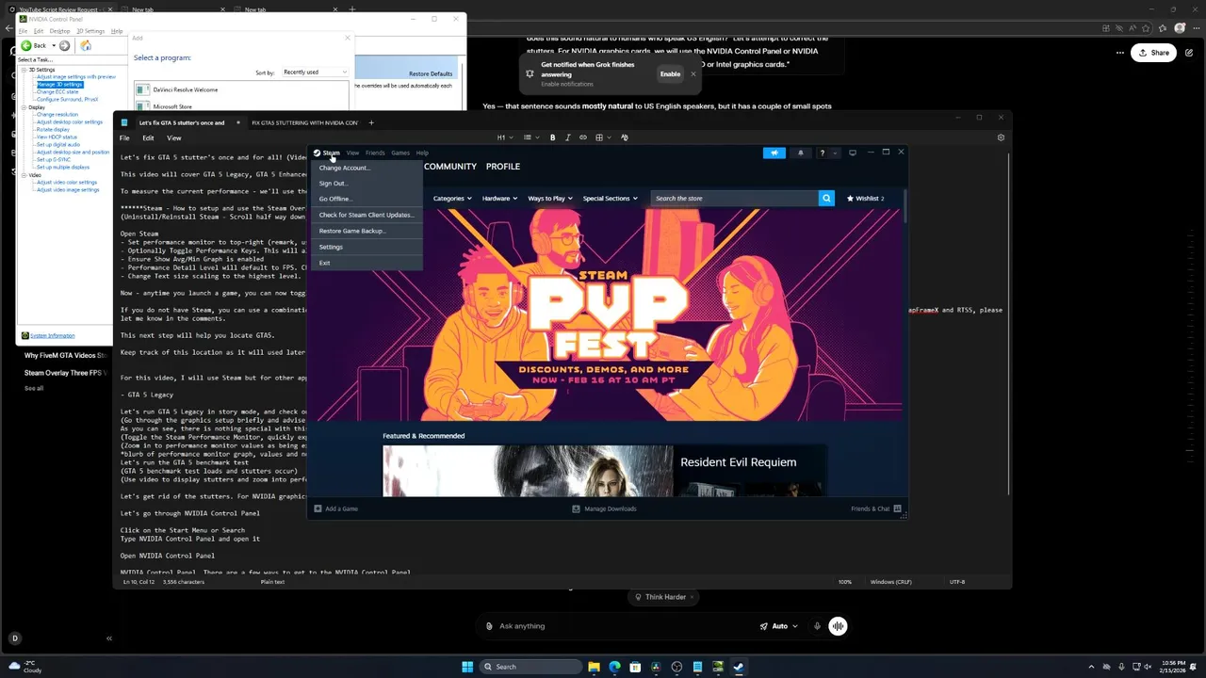Open Steam notifications bell icon

[x=801, y=153]
